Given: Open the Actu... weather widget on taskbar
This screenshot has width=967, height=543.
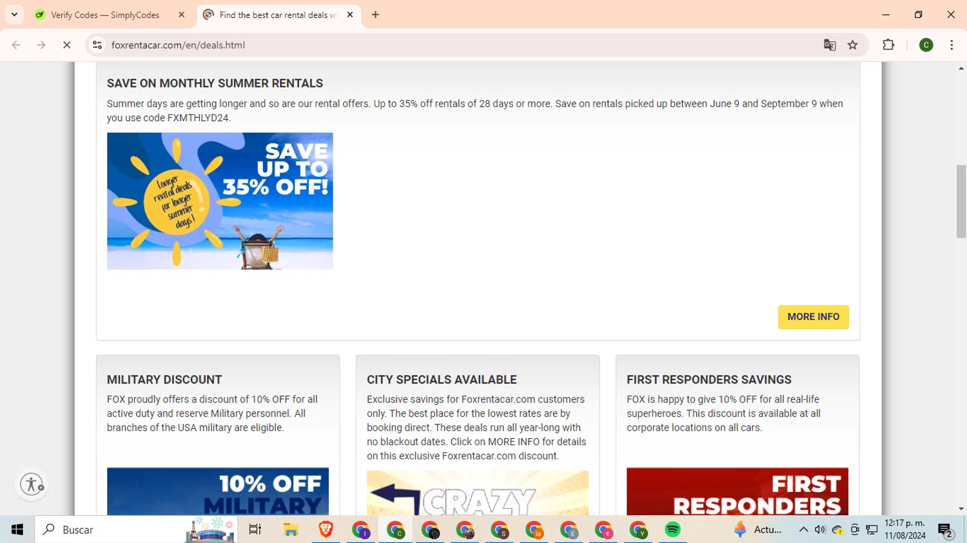Looking at the screenshot, I should pos(758,529).
